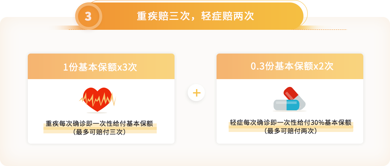Click the blue and gray capsule pill

[x=286, y=105]
